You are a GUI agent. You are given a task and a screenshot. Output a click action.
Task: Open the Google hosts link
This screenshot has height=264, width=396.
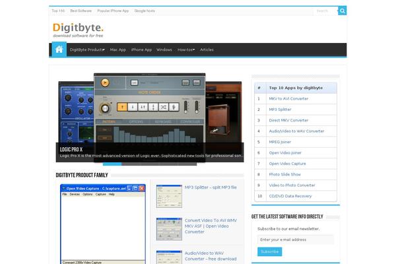click(x=145, y=11)
